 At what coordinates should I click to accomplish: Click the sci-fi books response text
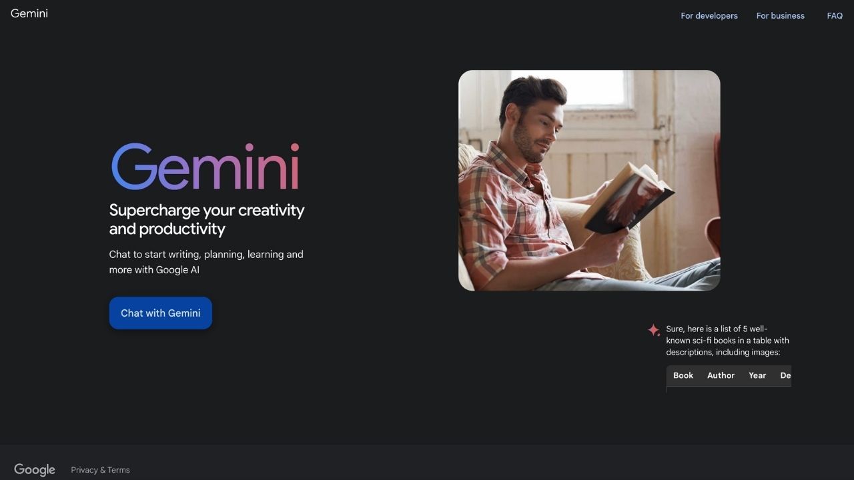(727, 341)
